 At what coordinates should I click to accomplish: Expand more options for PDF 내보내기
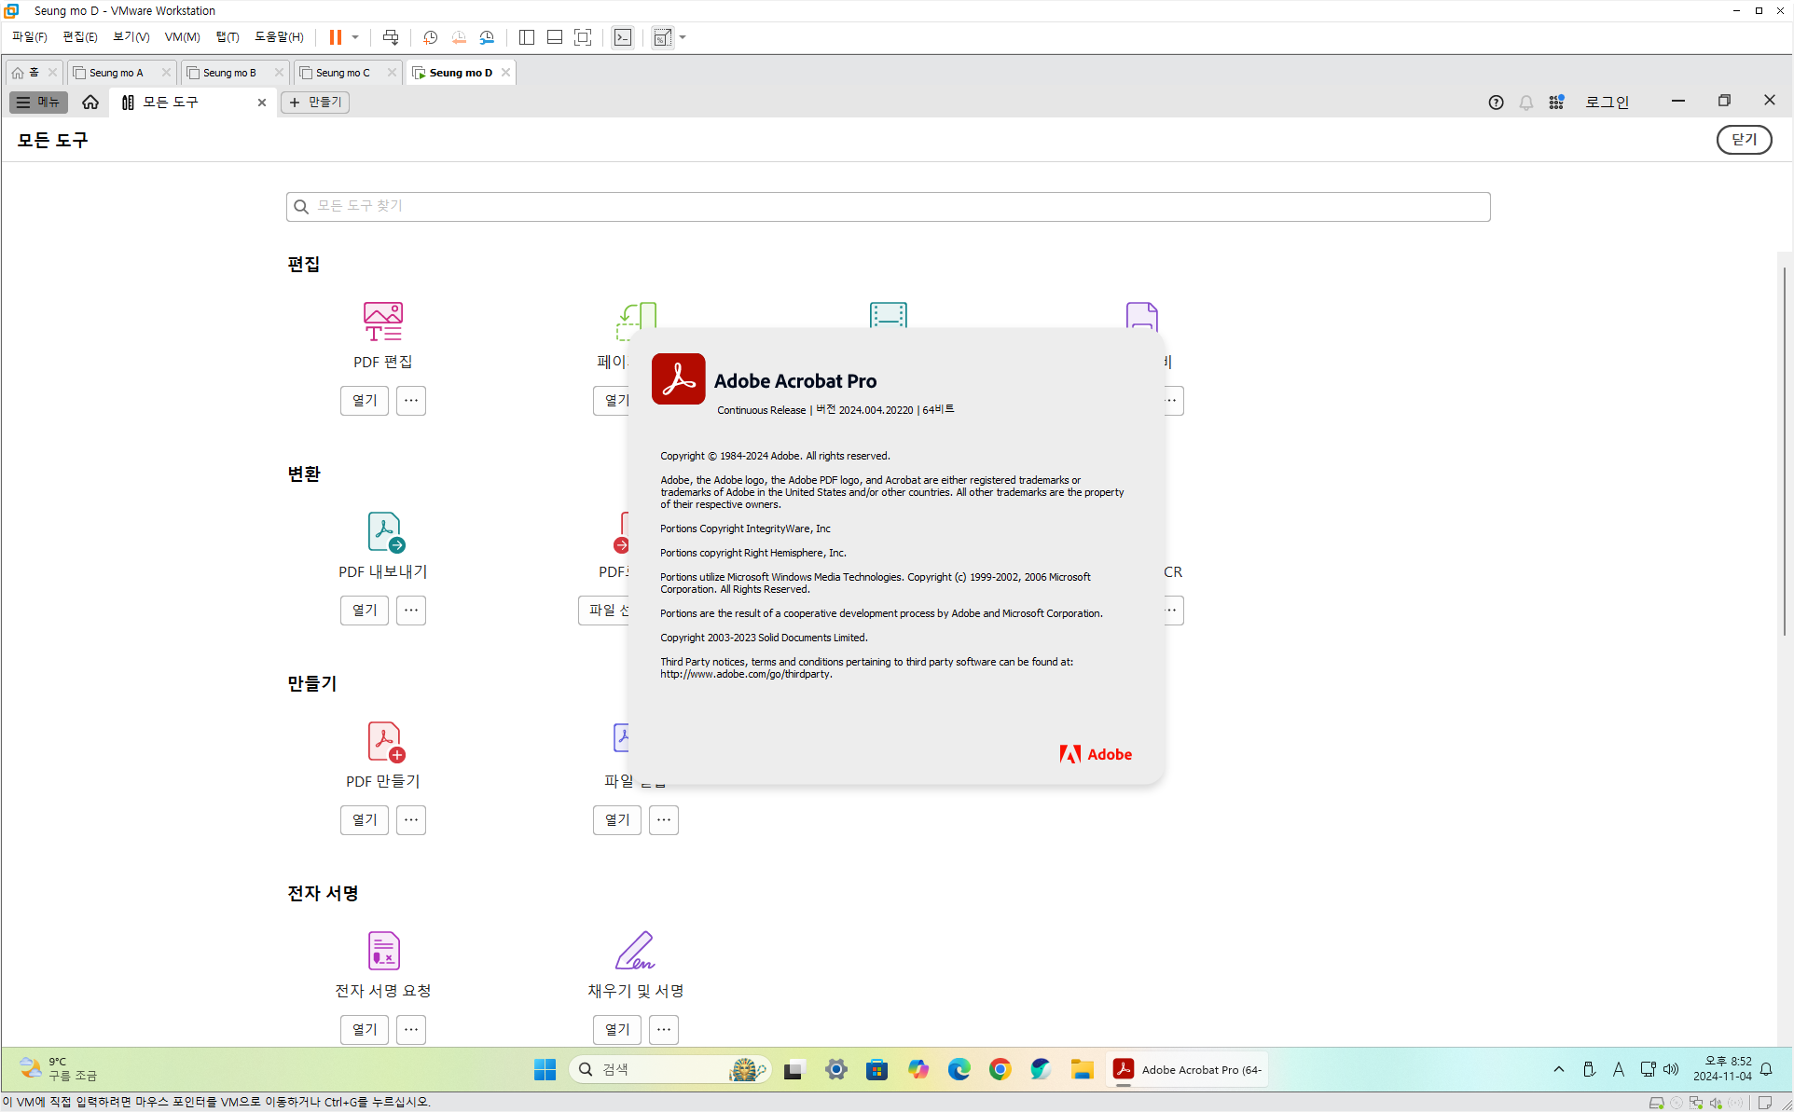click(x=411, y=611)
